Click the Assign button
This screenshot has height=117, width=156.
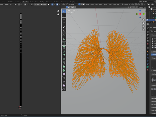tap(153, 52)
